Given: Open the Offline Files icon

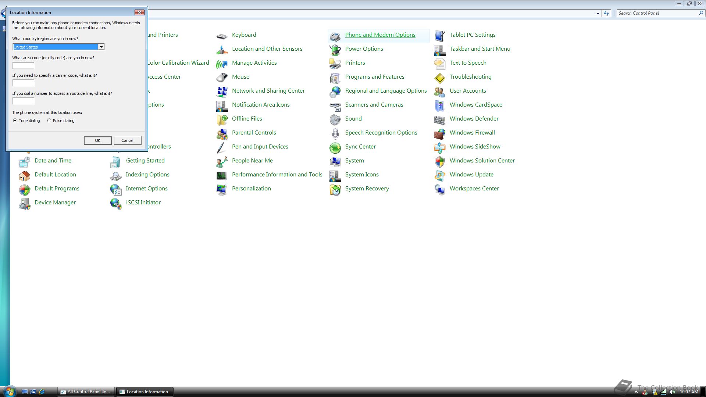Looking at the screenshot, I should pyautogui.click(x=222, y=120).
